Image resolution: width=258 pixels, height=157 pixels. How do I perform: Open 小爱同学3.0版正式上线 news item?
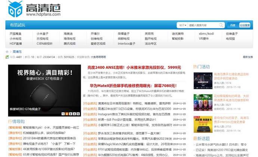click(x=135, y=125)
